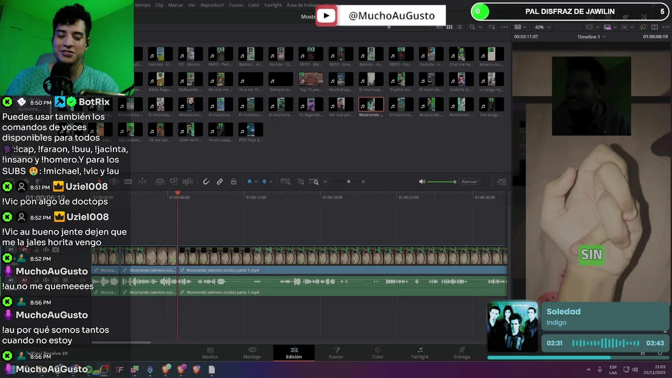Click the timeline zoom plus button
Screen dimensions: 672x378
363,182
